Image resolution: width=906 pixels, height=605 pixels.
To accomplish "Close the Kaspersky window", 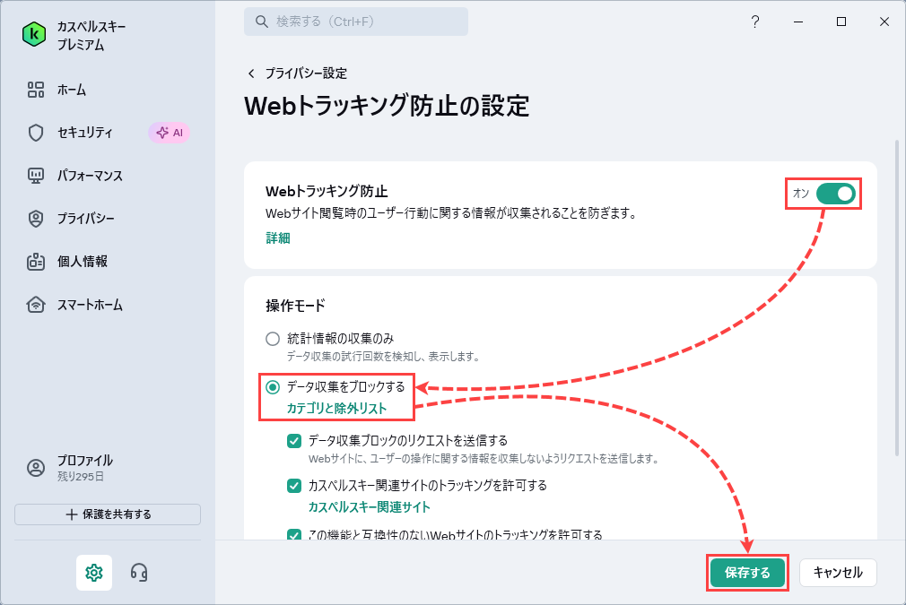I will tap(884, 22).
